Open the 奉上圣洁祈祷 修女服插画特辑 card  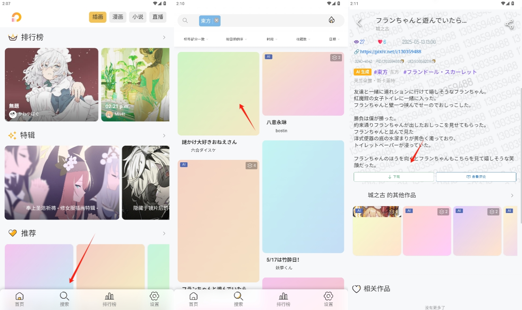coord(62,183)
